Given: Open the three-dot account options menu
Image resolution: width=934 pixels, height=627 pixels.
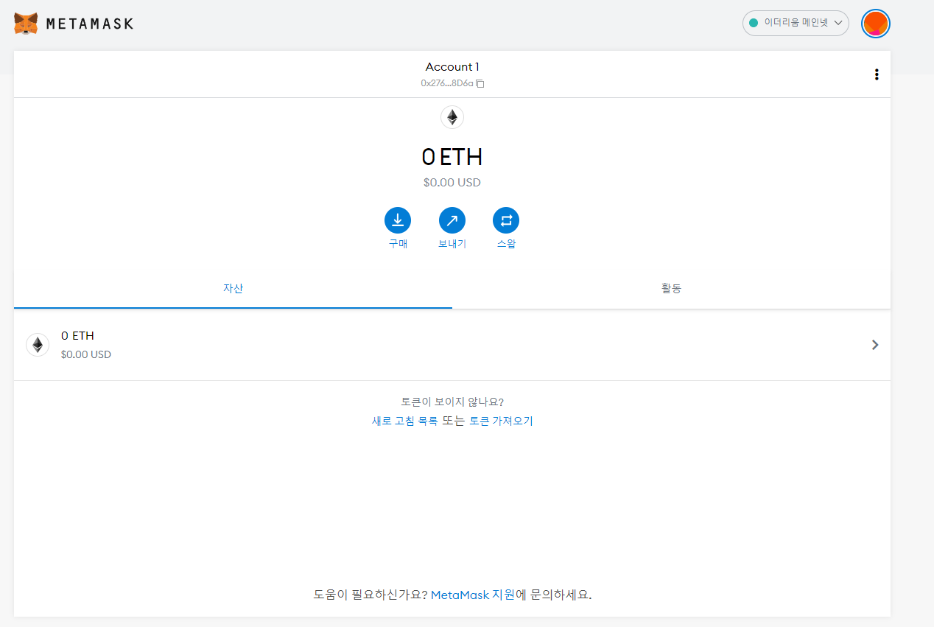Looking at the screenshot, I should coord(876,74).
